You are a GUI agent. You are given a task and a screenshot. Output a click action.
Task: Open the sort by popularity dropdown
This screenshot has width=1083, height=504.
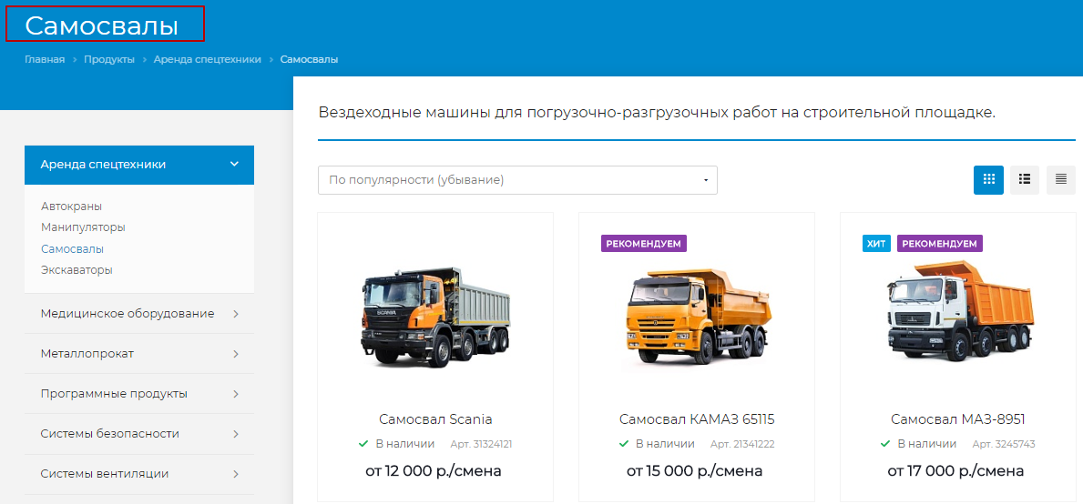tap(517, 180)
